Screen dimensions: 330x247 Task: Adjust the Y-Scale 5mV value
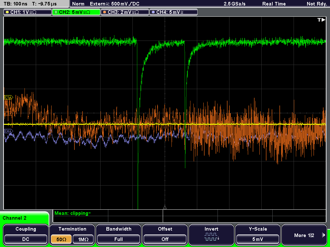pyautogui.click(x=258, y=239)
